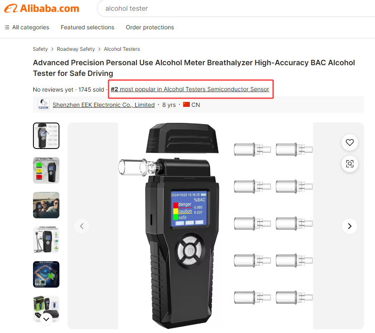Go to previous product image with left arrow
Image resolution: width=375 pixels, height=333 pixels.
coord(82,226)
